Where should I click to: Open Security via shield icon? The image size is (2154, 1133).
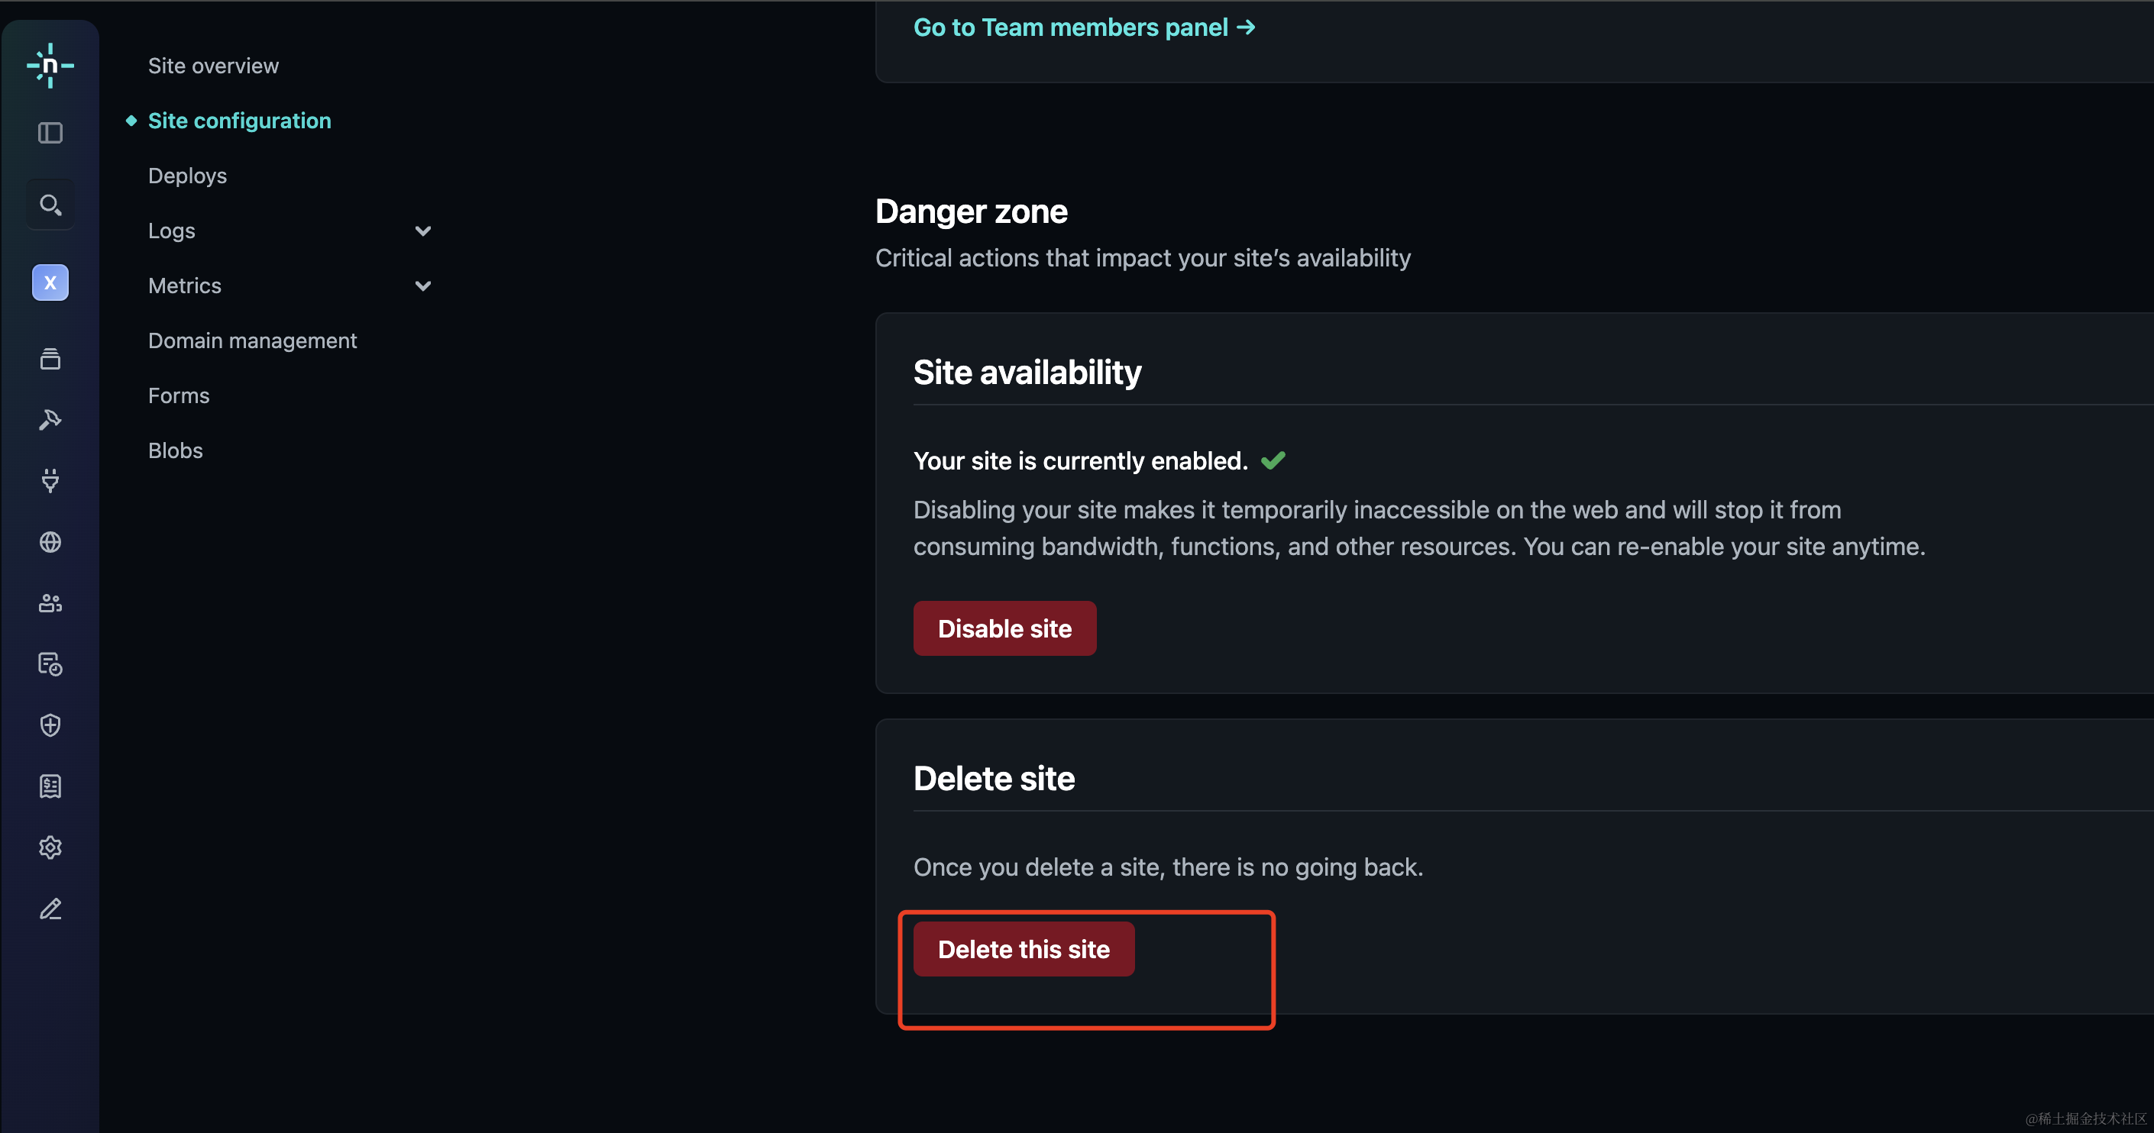pos(50,725)
